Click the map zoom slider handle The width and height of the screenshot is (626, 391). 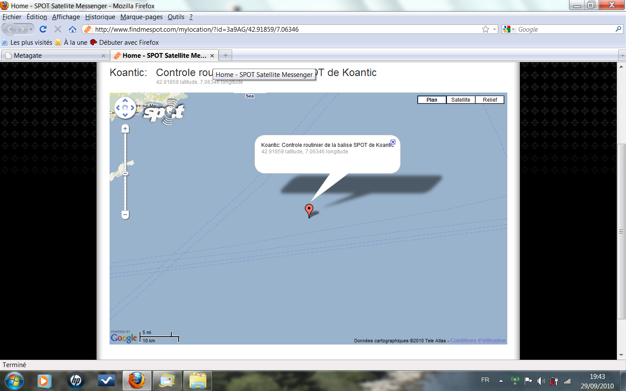click(125, 174)
